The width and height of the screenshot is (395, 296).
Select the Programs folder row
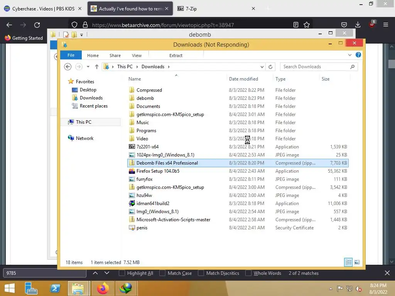[x=238, y=130]
